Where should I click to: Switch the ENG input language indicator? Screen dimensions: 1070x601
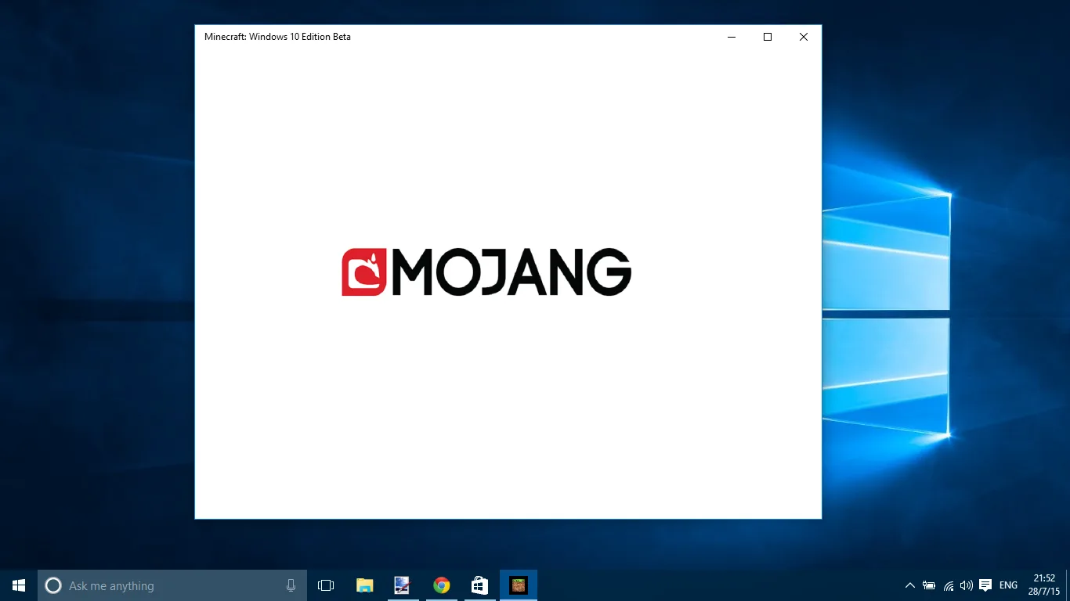pos(1008,585)
